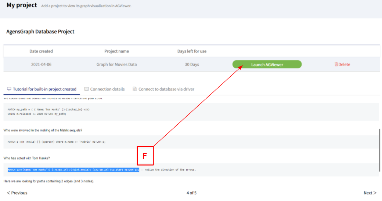Click the monitor icon on Tutorial tab
This screenshot has width=382, height=201.
click(9, 89)
